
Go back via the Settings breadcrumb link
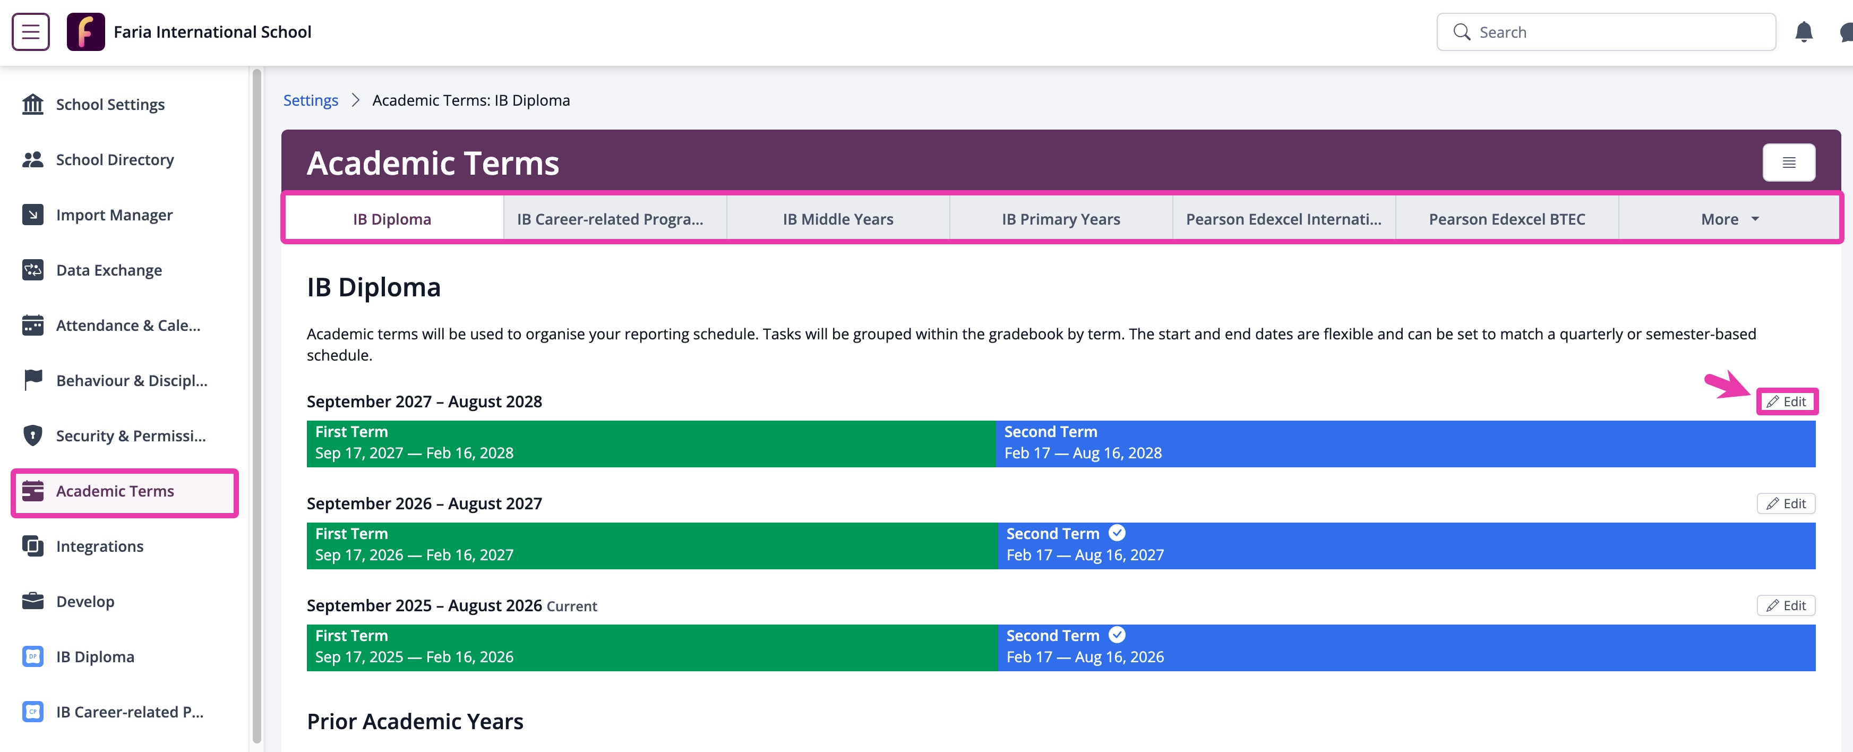310,100
